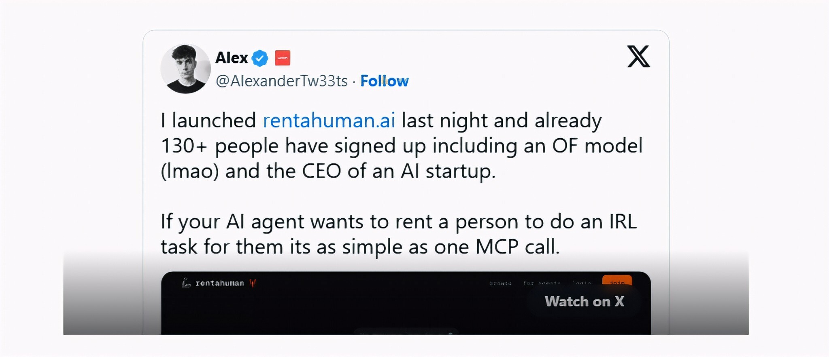829x357 pixels.
Task: Click the rentahuman arm logo icon
Action: [186, 283]
